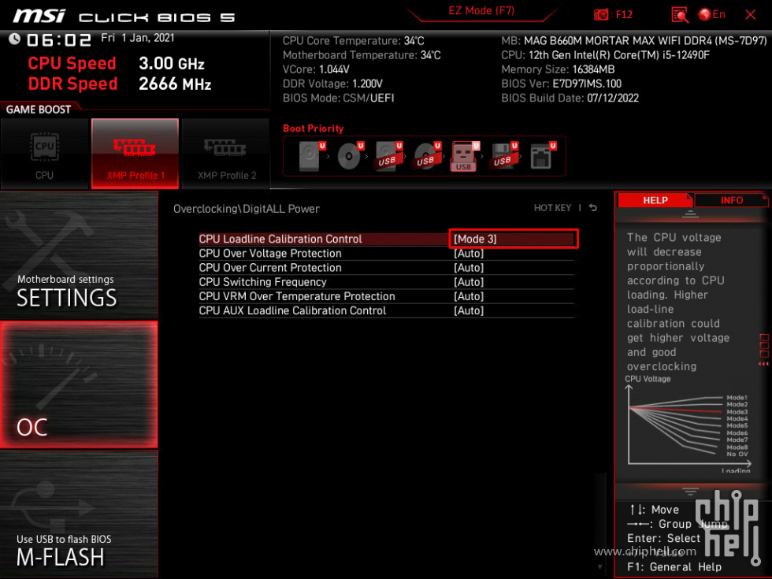This screenshot has width=772, height=579.
Task: Click the CPU i5-12490F info line
Action: 605,55
